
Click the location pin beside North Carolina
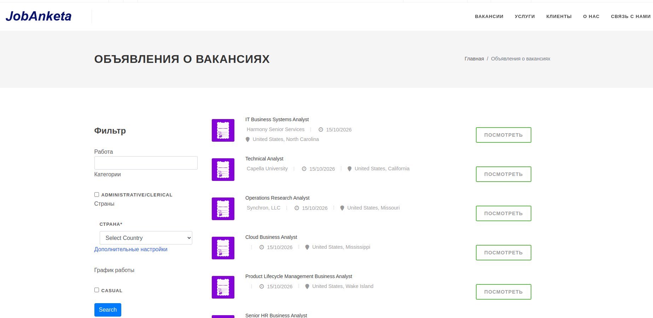(x=247, y=139)
